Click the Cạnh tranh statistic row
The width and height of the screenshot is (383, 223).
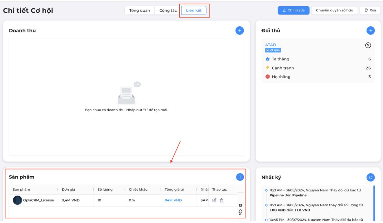[318, 68]
